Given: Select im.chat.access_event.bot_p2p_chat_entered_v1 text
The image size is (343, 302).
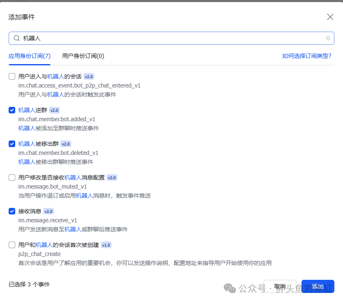Looking at the screenshot, I should coord(79,85).
